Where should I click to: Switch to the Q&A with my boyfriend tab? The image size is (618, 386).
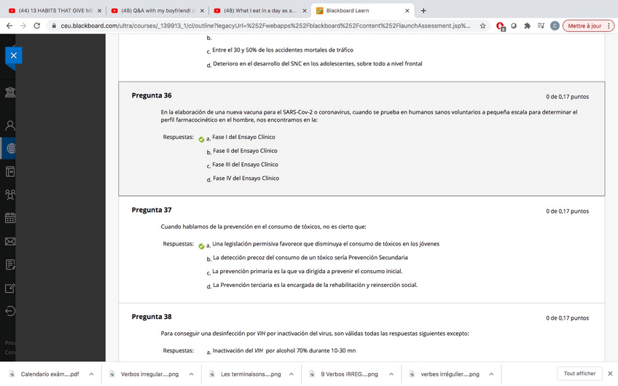coord(158,11)
